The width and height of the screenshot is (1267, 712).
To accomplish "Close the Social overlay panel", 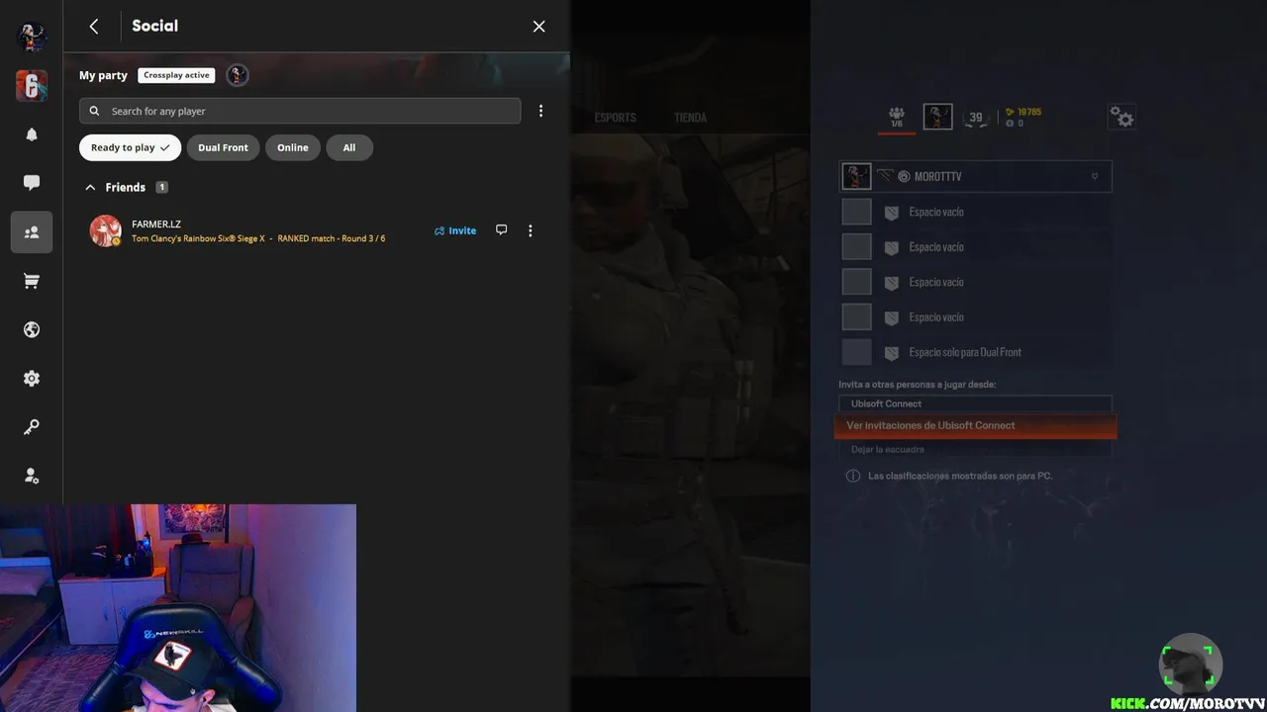I will click(538, 27).
